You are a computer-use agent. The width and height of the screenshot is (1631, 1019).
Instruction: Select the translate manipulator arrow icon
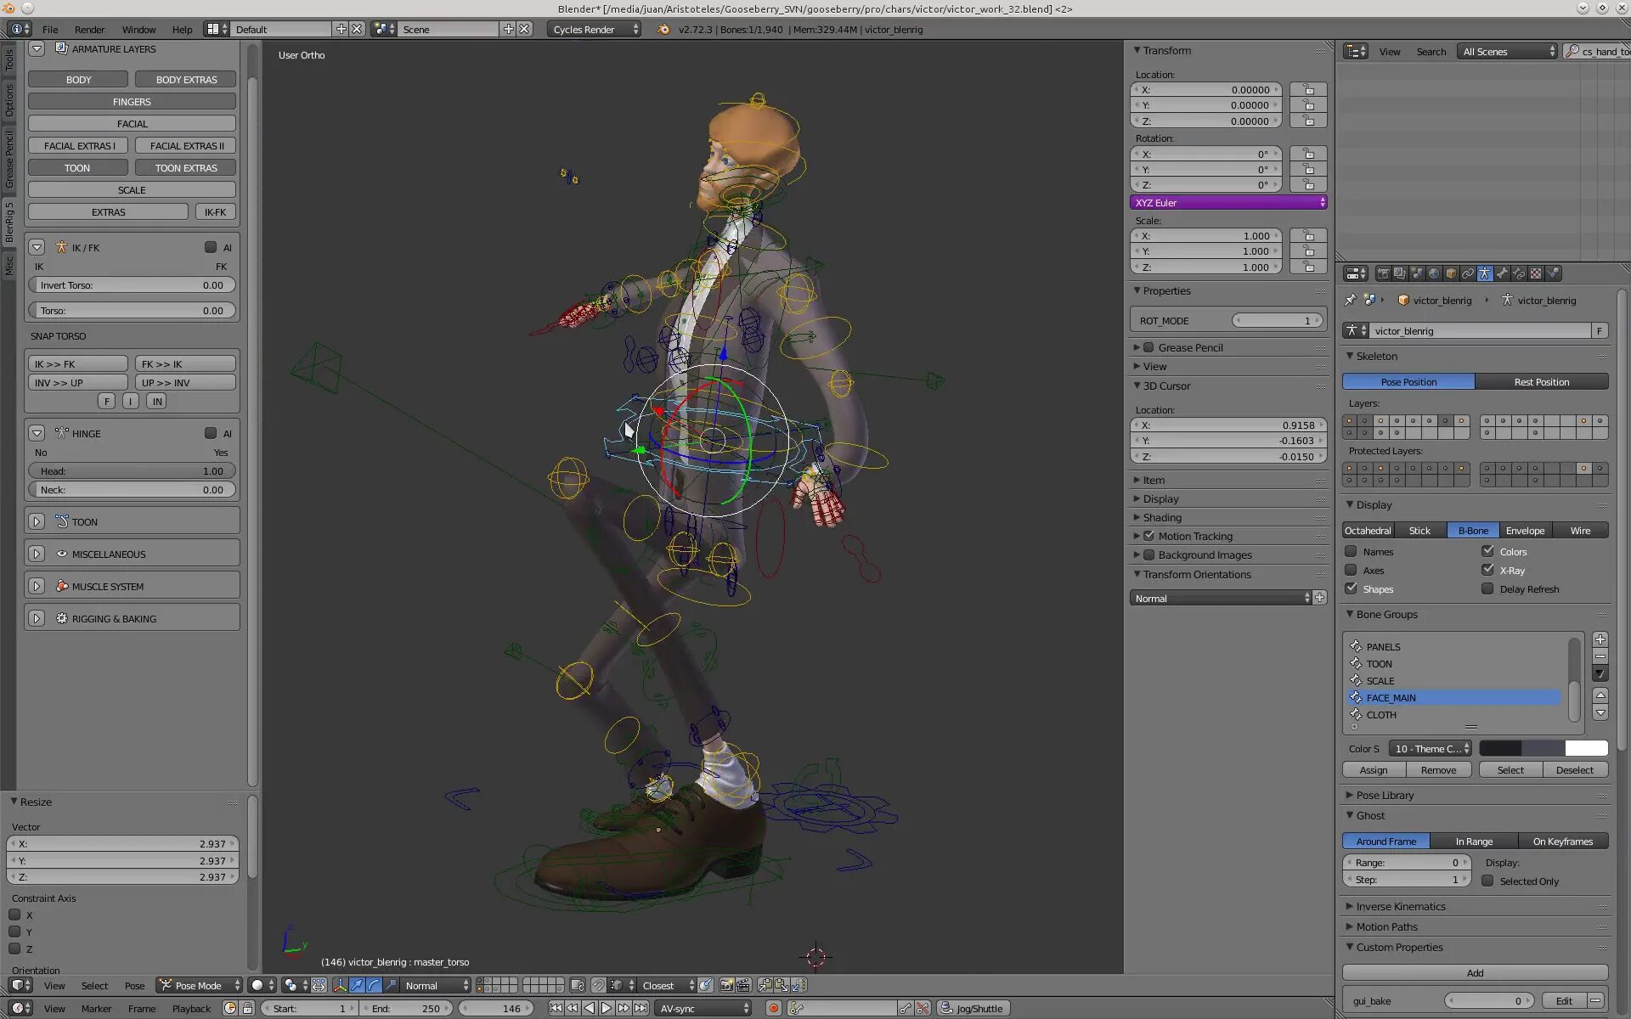click(357, 985)
